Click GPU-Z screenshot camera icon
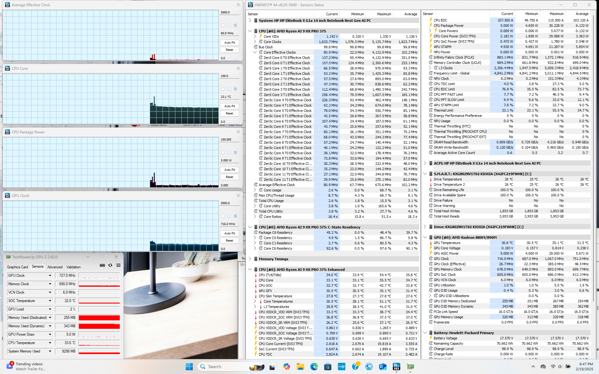Viewport: 599px width, 374px height. click(x=102, y=265)
